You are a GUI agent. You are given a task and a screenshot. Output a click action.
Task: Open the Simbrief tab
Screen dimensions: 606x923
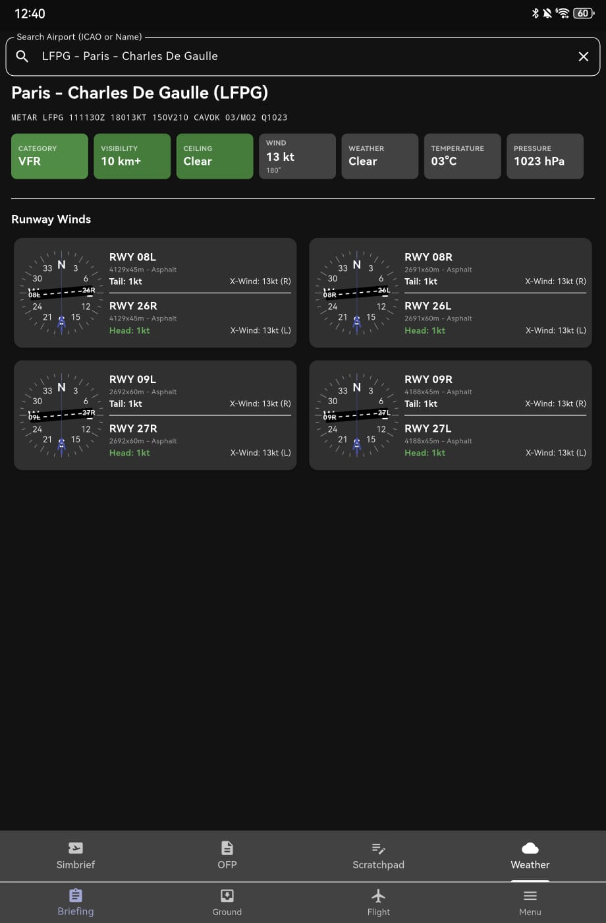(x=76, y=856)
